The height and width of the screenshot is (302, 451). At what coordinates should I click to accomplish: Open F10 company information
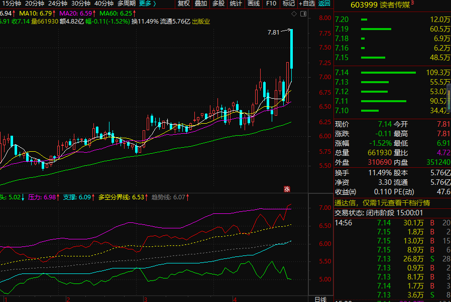pyautogui.click(x=271, y=4)
